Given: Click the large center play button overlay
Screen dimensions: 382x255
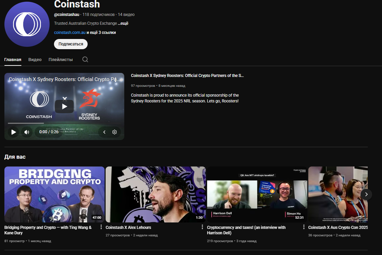Looking at the screenshot, I should click(x=64, y=106).
